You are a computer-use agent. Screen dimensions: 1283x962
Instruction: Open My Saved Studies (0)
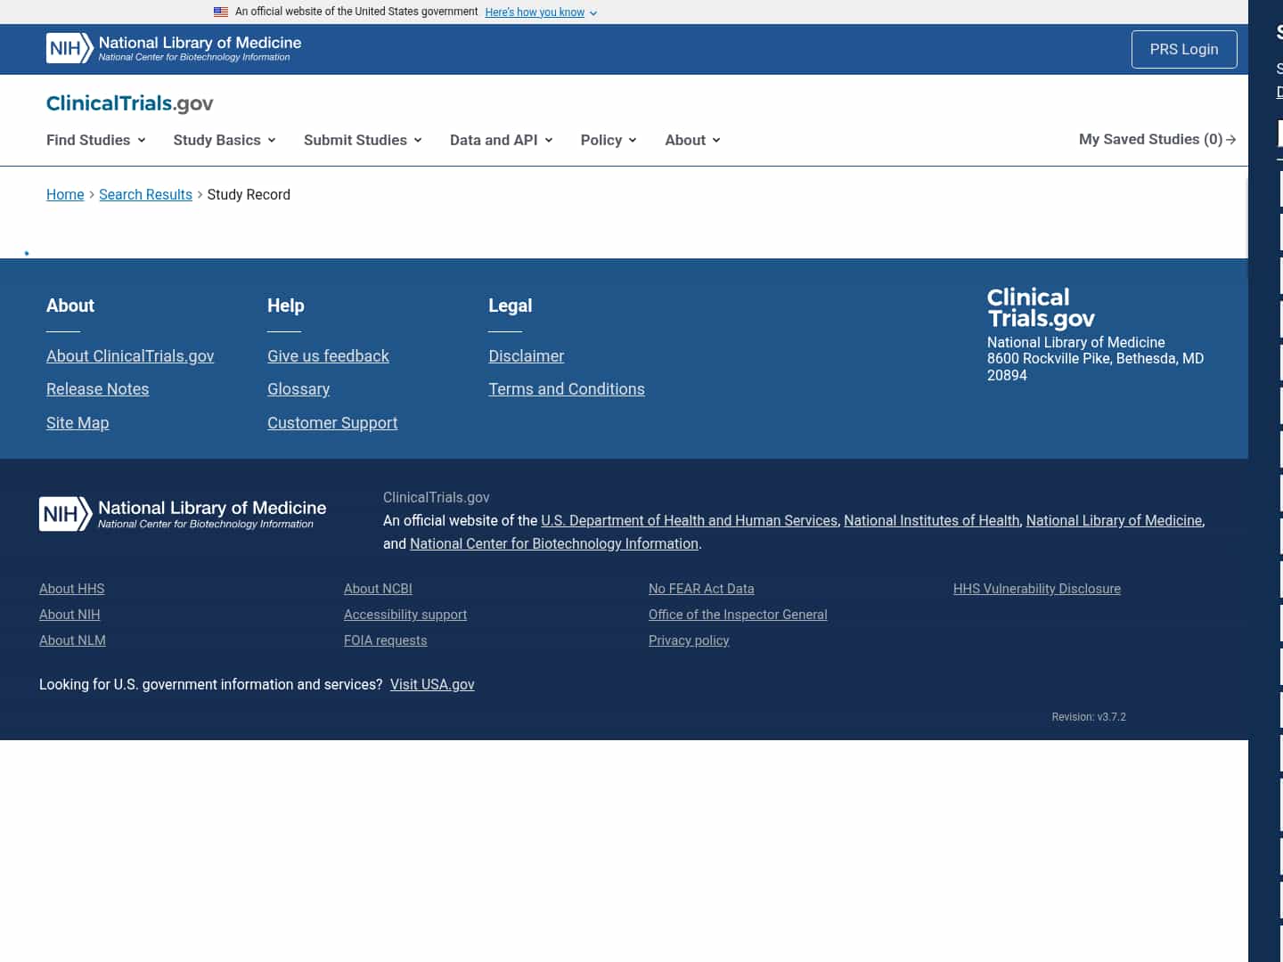[x=1157, y=139]
